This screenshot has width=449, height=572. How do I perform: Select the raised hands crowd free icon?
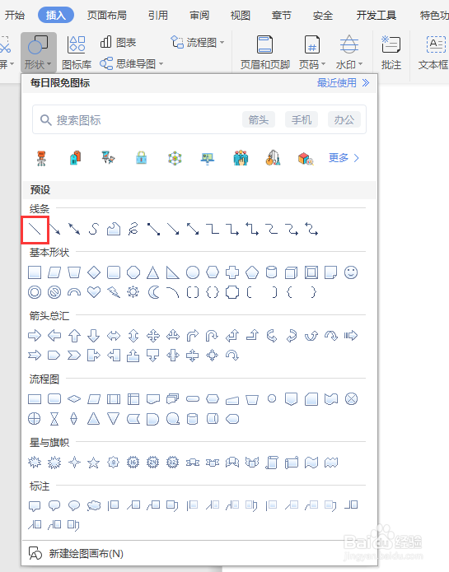click(241, 158)
